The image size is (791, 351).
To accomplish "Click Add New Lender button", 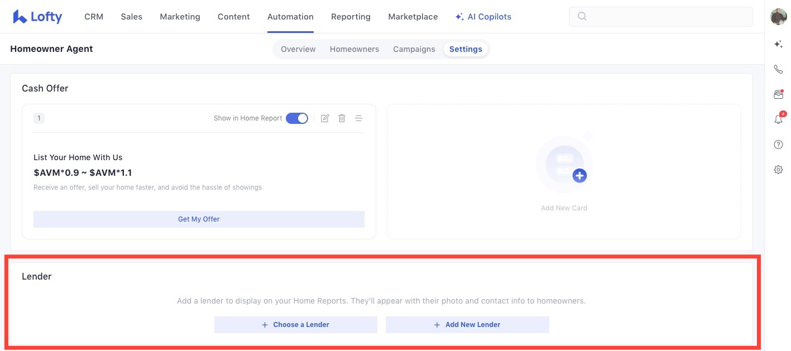I will (467, 325).
